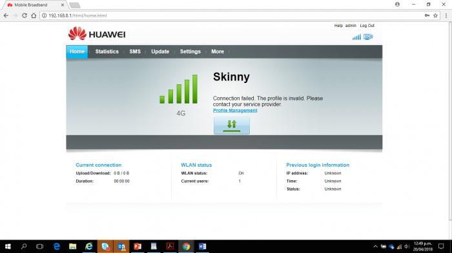
Task: Click the Huawei logo
Action: 97,33
